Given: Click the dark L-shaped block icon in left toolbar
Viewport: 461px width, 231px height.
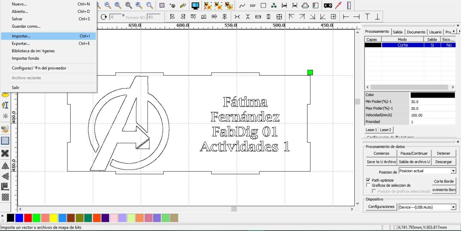Looking at the screenshot, I should coord(5,186).
